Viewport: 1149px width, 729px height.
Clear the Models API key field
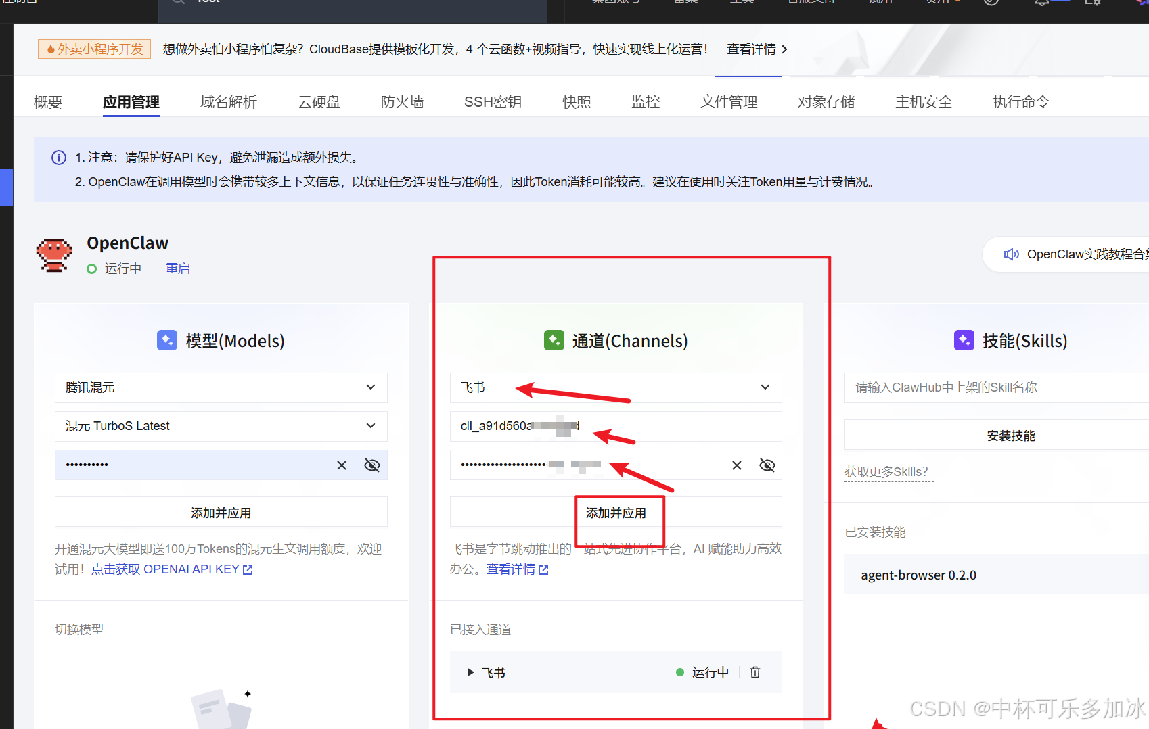pyautogui.click(x=342, y=465)
